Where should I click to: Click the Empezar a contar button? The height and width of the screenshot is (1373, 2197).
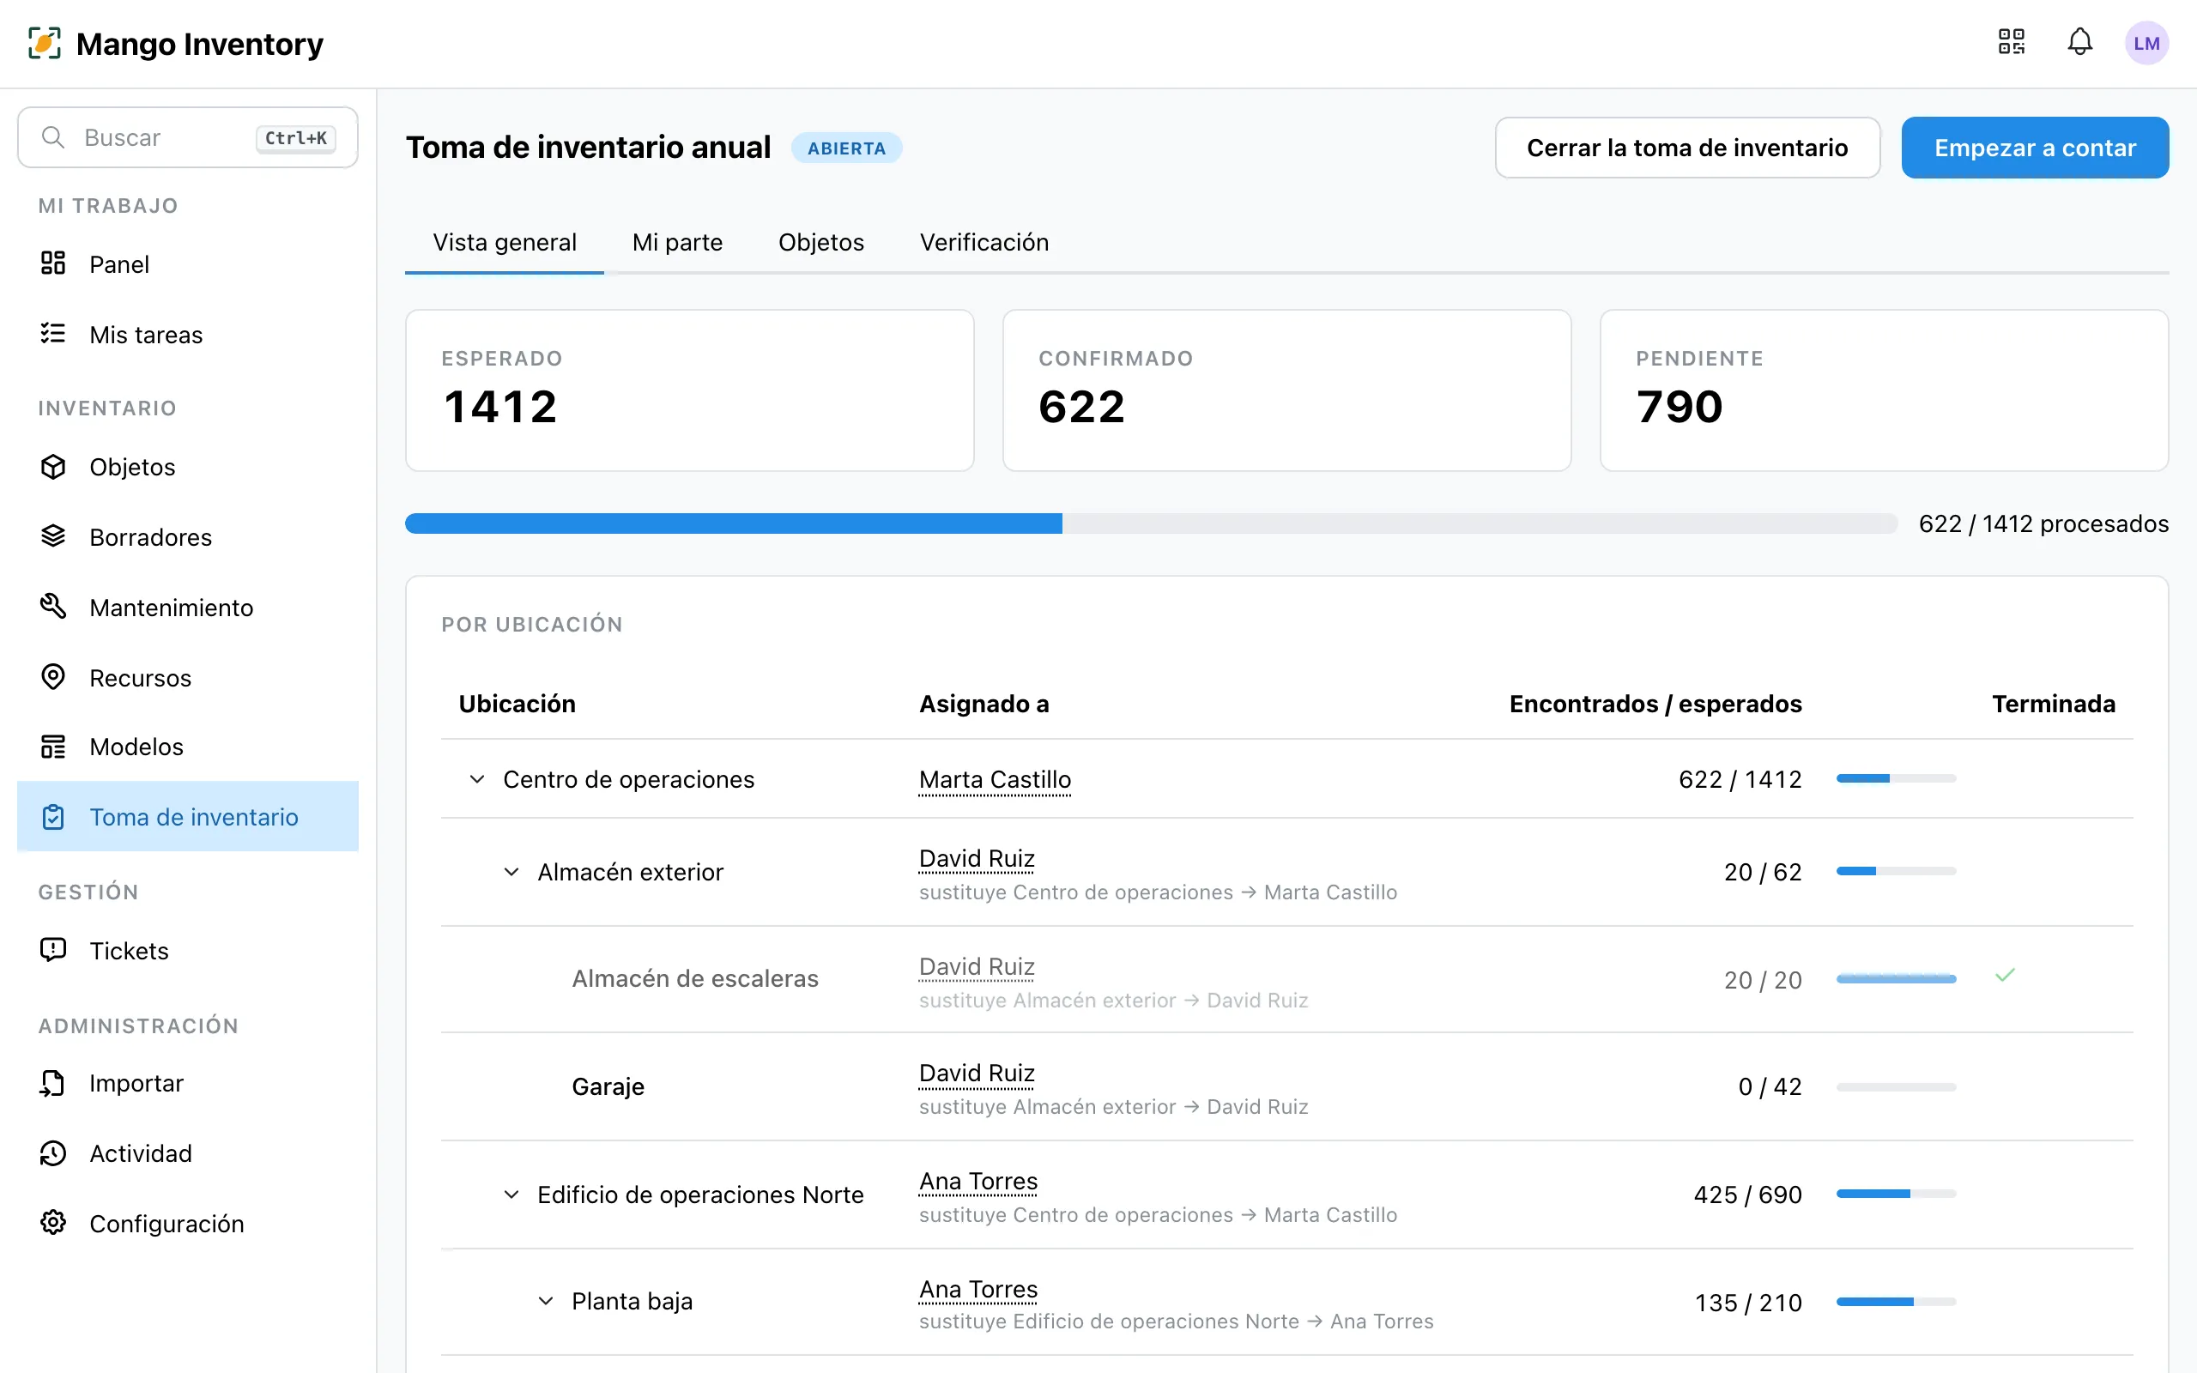click(x=2035, y=148)
